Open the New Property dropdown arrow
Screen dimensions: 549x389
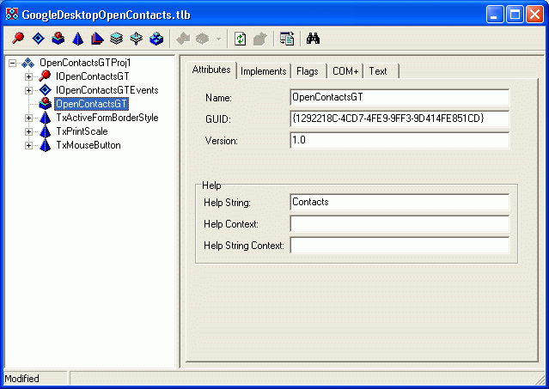click(x=218, y=39)
